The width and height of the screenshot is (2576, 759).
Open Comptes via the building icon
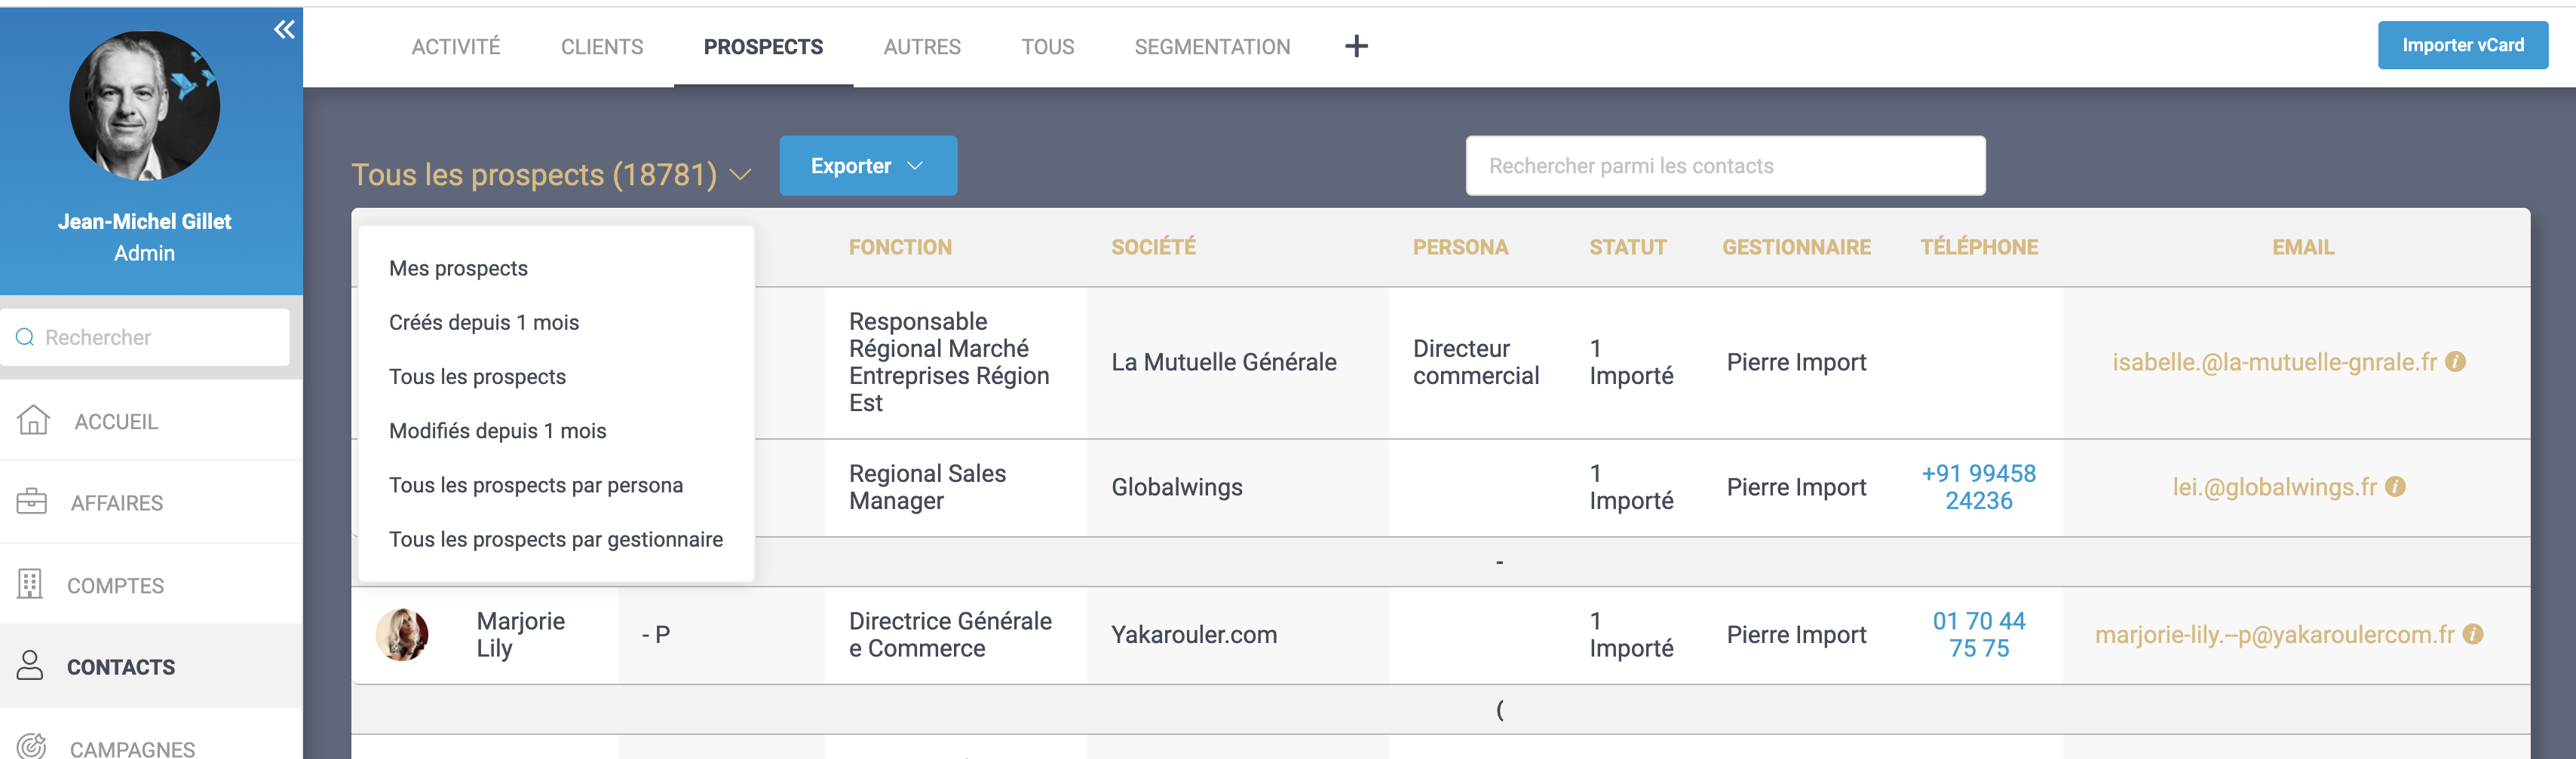click(x=31, y=584)
